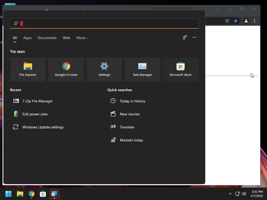Maximize the Chrome window

tap(242, 9)
